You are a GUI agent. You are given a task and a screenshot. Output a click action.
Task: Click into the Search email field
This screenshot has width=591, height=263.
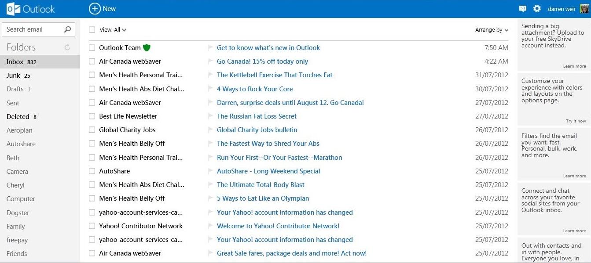click(33, 29)
